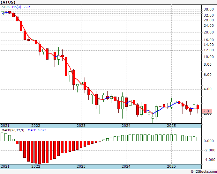Click the (ATUS) chart title

(x=8, y=2)
